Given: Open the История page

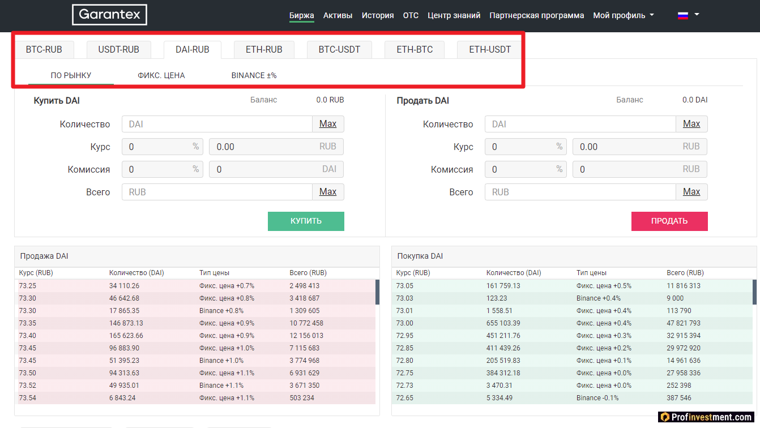Looking at the screenshot, I should 378,15.
